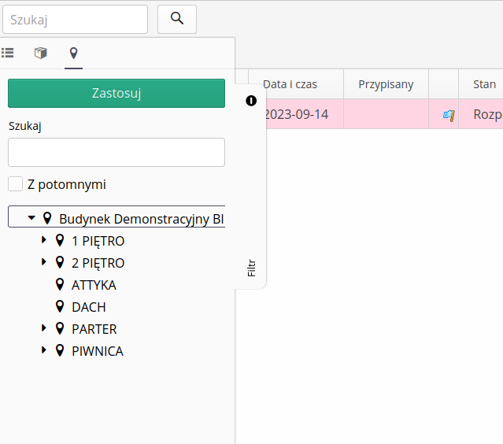The height and width of the screenshot is (444, 503).
Task: Expand the PIWNICA node arrow
Action: pyautogui.click(x=44, y=350)
